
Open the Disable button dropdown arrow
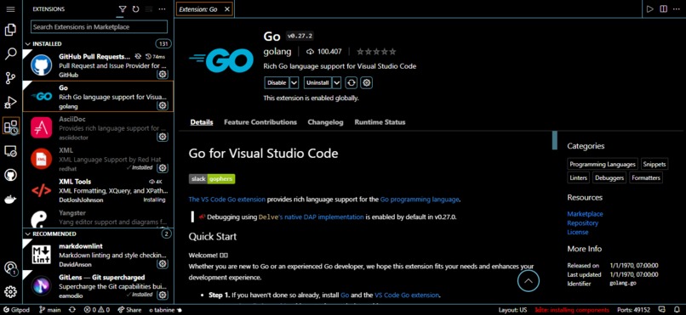click(x=294, y=82)
